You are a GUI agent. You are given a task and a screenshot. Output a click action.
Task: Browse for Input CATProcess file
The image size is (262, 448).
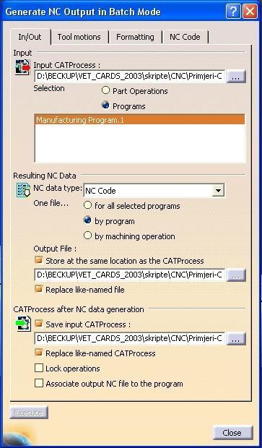click(x=236, y=77)
